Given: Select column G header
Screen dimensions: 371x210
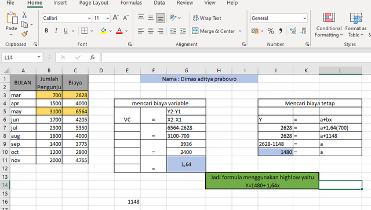Looking at the screenshot, I should tap(186, 71).
